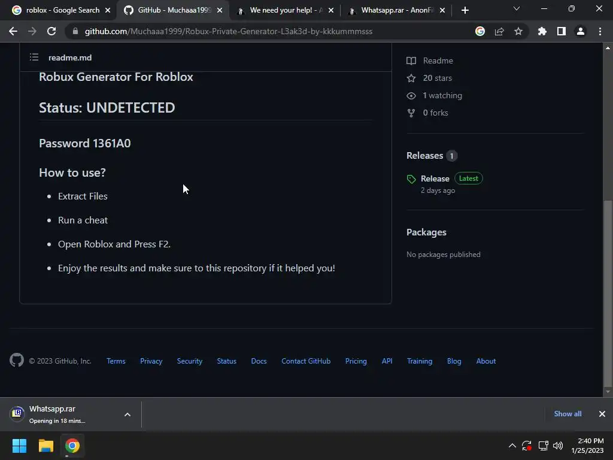Open the Chrome three-dot menu
This screenshot has width=613, height=460.
[600, 31]
